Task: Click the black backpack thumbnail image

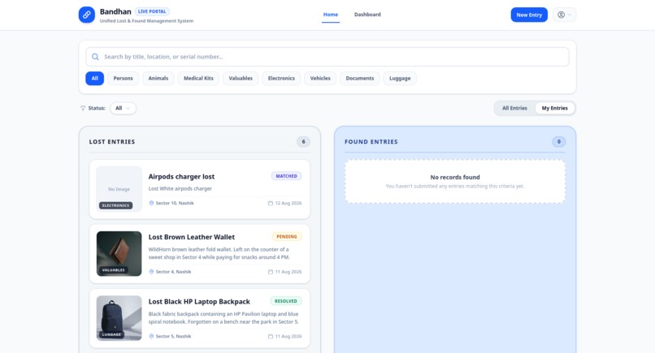Action: tap(119, 318)
